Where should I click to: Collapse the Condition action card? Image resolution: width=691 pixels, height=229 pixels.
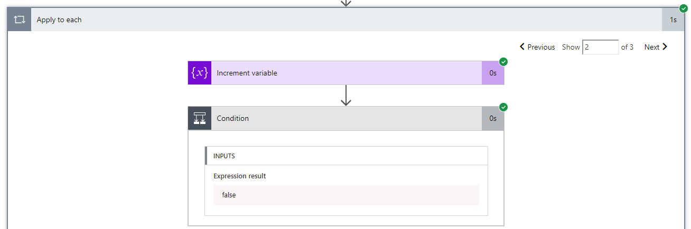click(343, 119)
